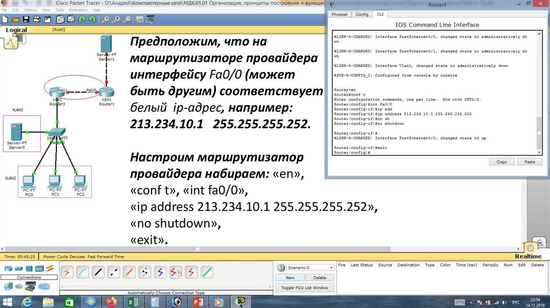Open the drawing palette toolbar icon
Image resolution: width=550 pixels, height=308 pixels.
click(x=140, y=19)
